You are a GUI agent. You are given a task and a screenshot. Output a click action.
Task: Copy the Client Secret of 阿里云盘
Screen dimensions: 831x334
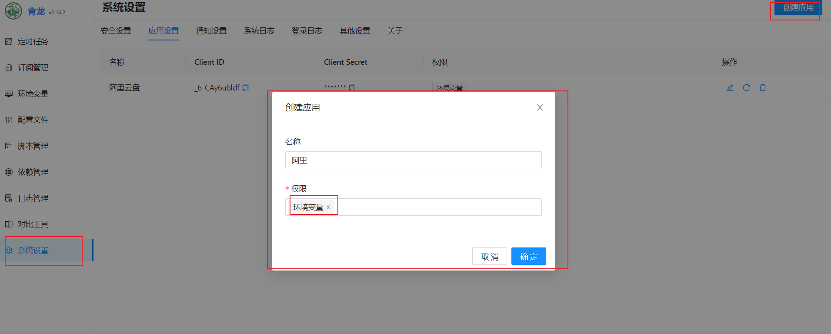tap(352, 87)
